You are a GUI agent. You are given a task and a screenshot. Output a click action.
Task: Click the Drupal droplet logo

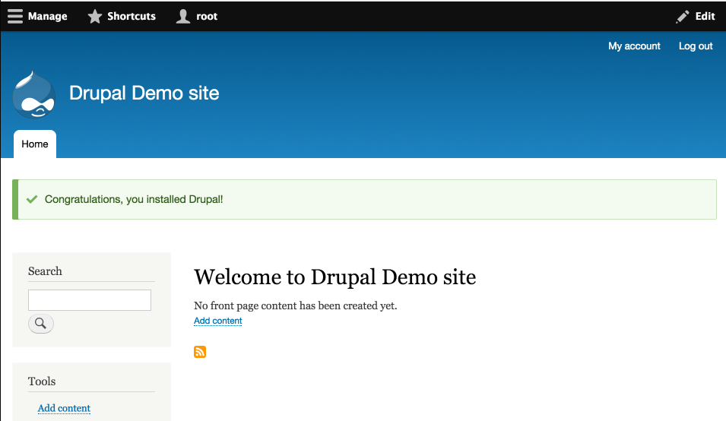tap(33, 94)
